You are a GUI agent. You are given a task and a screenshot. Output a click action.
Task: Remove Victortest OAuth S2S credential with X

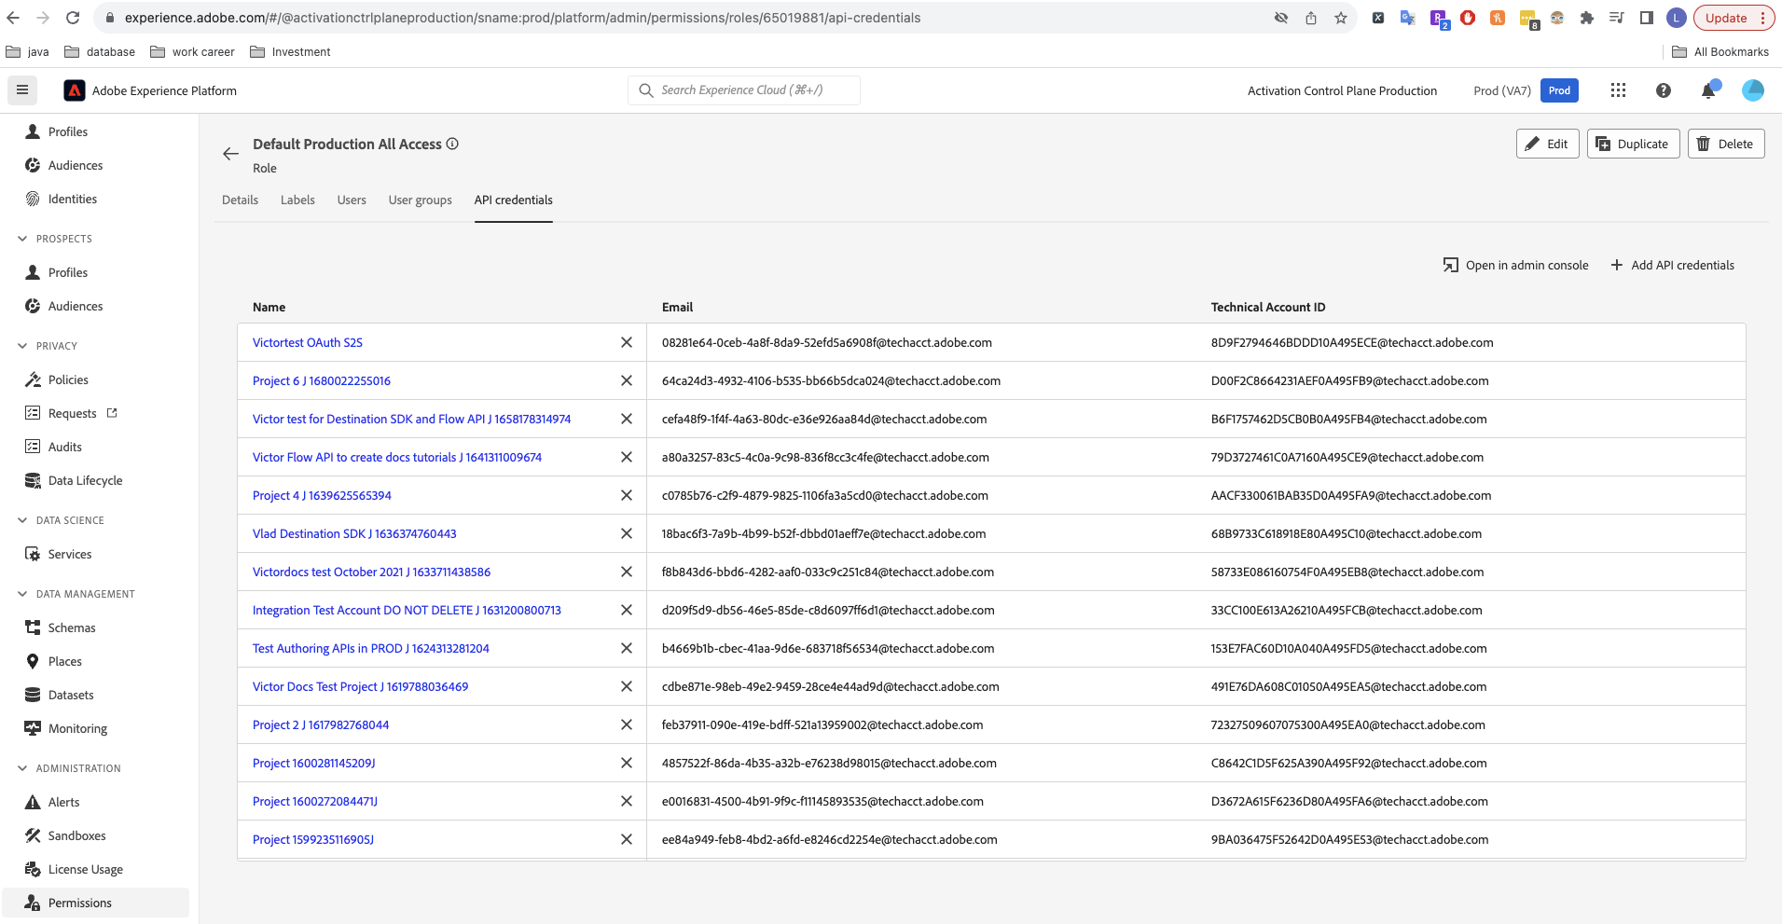coord(627,342)
